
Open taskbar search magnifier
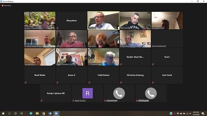click(9, 113)
